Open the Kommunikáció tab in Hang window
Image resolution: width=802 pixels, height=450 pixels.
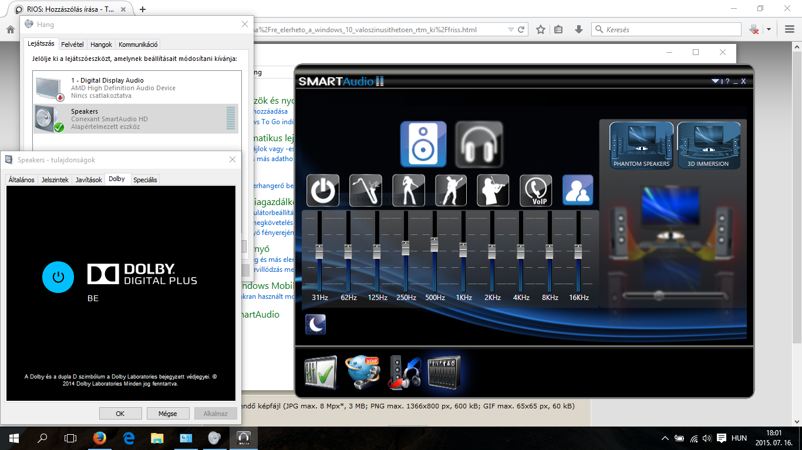pyautogui.click(x=138, y=45)
